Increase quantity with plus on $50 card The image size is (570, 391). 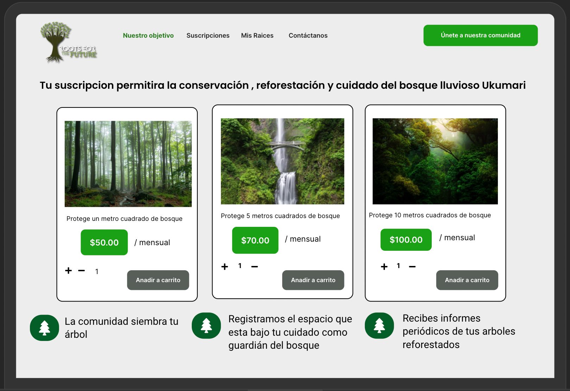(x=69, y=271)
